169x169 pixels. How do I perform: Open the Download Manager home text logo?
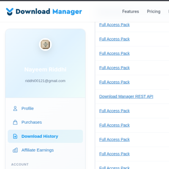click(x=49, y=11)
